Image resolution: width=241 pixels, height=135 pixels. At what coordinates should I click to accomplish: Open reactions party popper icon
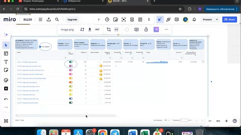(x=168, y=19)
